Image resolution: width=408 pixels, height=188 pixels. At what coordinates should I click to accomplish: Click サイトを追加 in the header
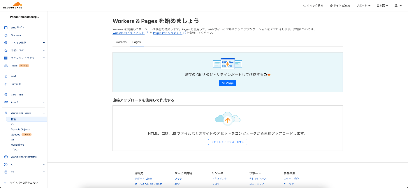click(x=340, y=6)
